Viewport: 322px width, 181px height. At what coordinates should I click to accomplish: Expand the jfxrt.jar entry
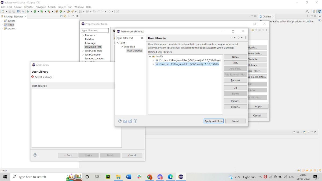[153, 60]
